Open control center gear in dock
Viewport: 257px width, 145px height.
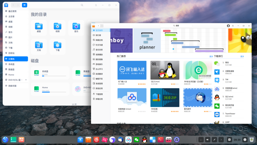[177, 140]
